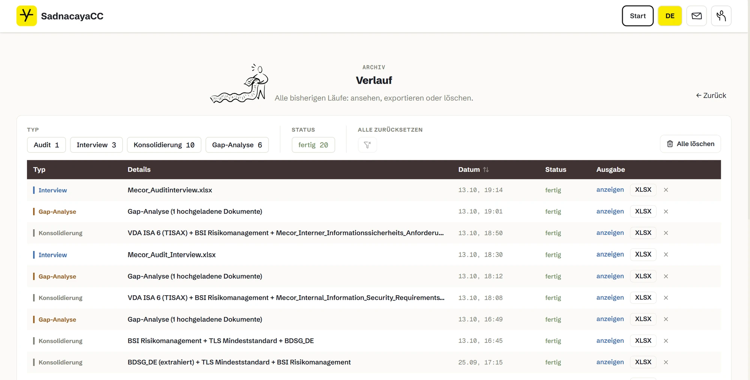
Task: Toggle the Audit type filter
Action: [46, 145]
